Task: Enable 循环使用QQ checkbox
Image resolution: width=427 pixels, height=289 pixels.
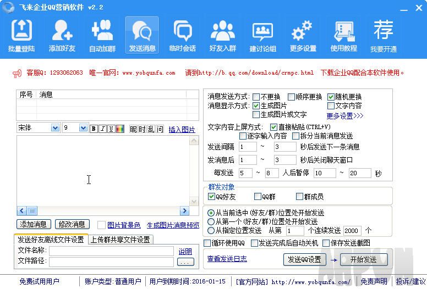Action: coord(207,243)
